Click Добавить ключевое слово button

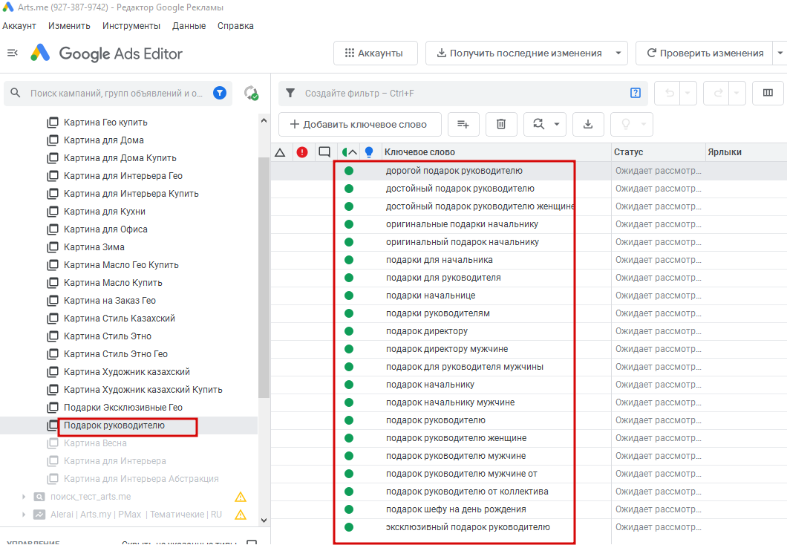(x=360, y=124)
